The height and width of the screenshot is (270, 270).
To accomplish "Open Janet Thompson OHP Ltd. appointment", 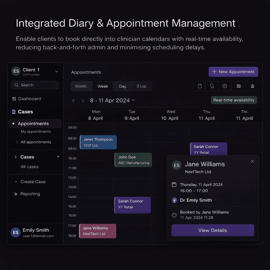I will (x=98, y=142).
